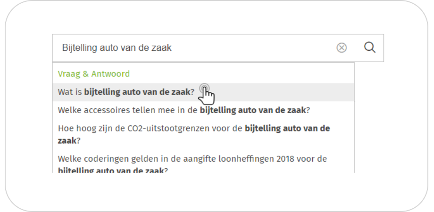434x212 pixels.
Task: Click the word 'Bijtelling' in the search field
Action: [76, 48]
